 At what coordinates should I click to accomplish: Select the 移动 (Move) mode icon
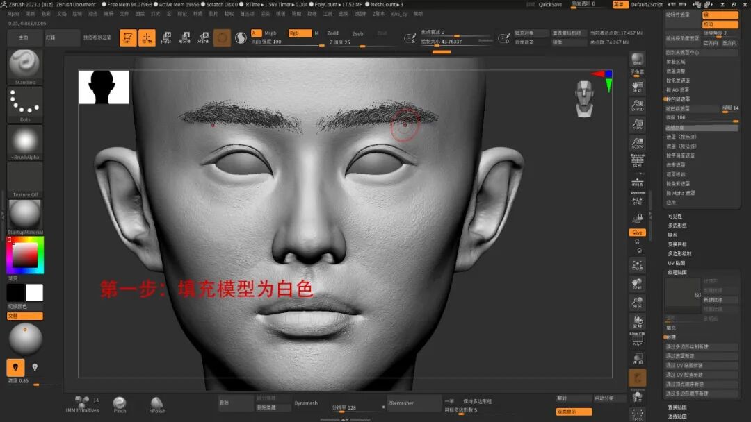pos(166,40)
